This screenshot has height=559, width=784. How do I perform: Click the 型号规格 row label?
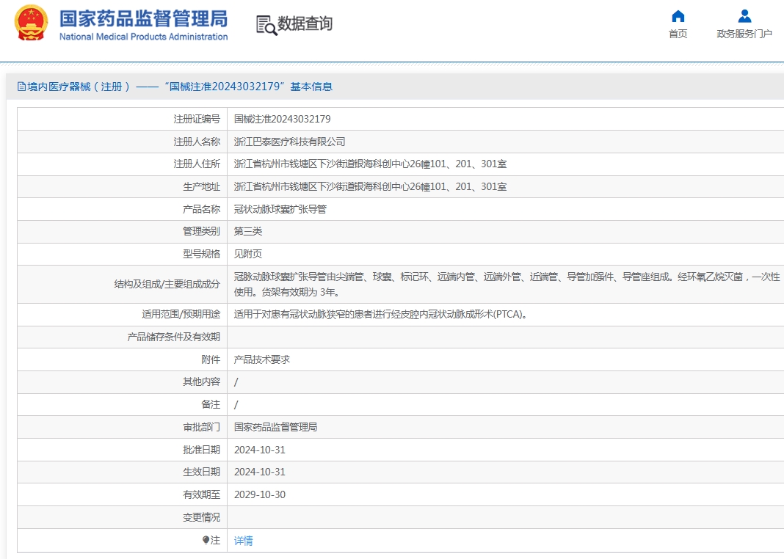coord(201,254)
